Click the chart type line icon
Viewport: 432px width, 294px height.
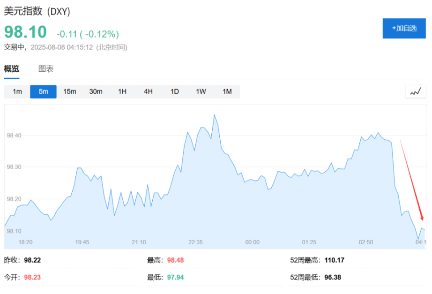click(415, 92)
